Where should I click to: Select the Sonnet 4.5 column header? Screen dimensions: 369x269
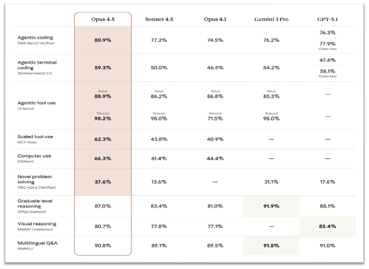tap(159, 19)
